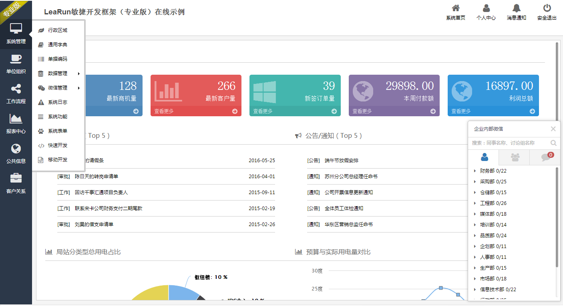This screenshot has width=563, height=306.
Task: Open 苏州分公司总经理任命书 notice
Action: point(351,177)
